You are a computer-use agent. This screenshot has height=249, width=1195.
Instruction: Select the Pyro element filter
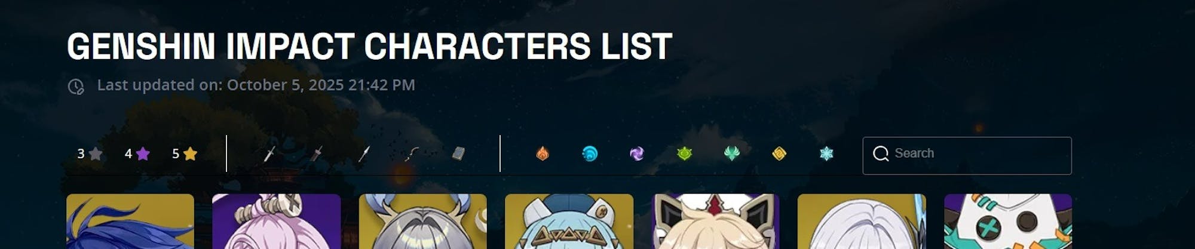click(x=543, y=154)
